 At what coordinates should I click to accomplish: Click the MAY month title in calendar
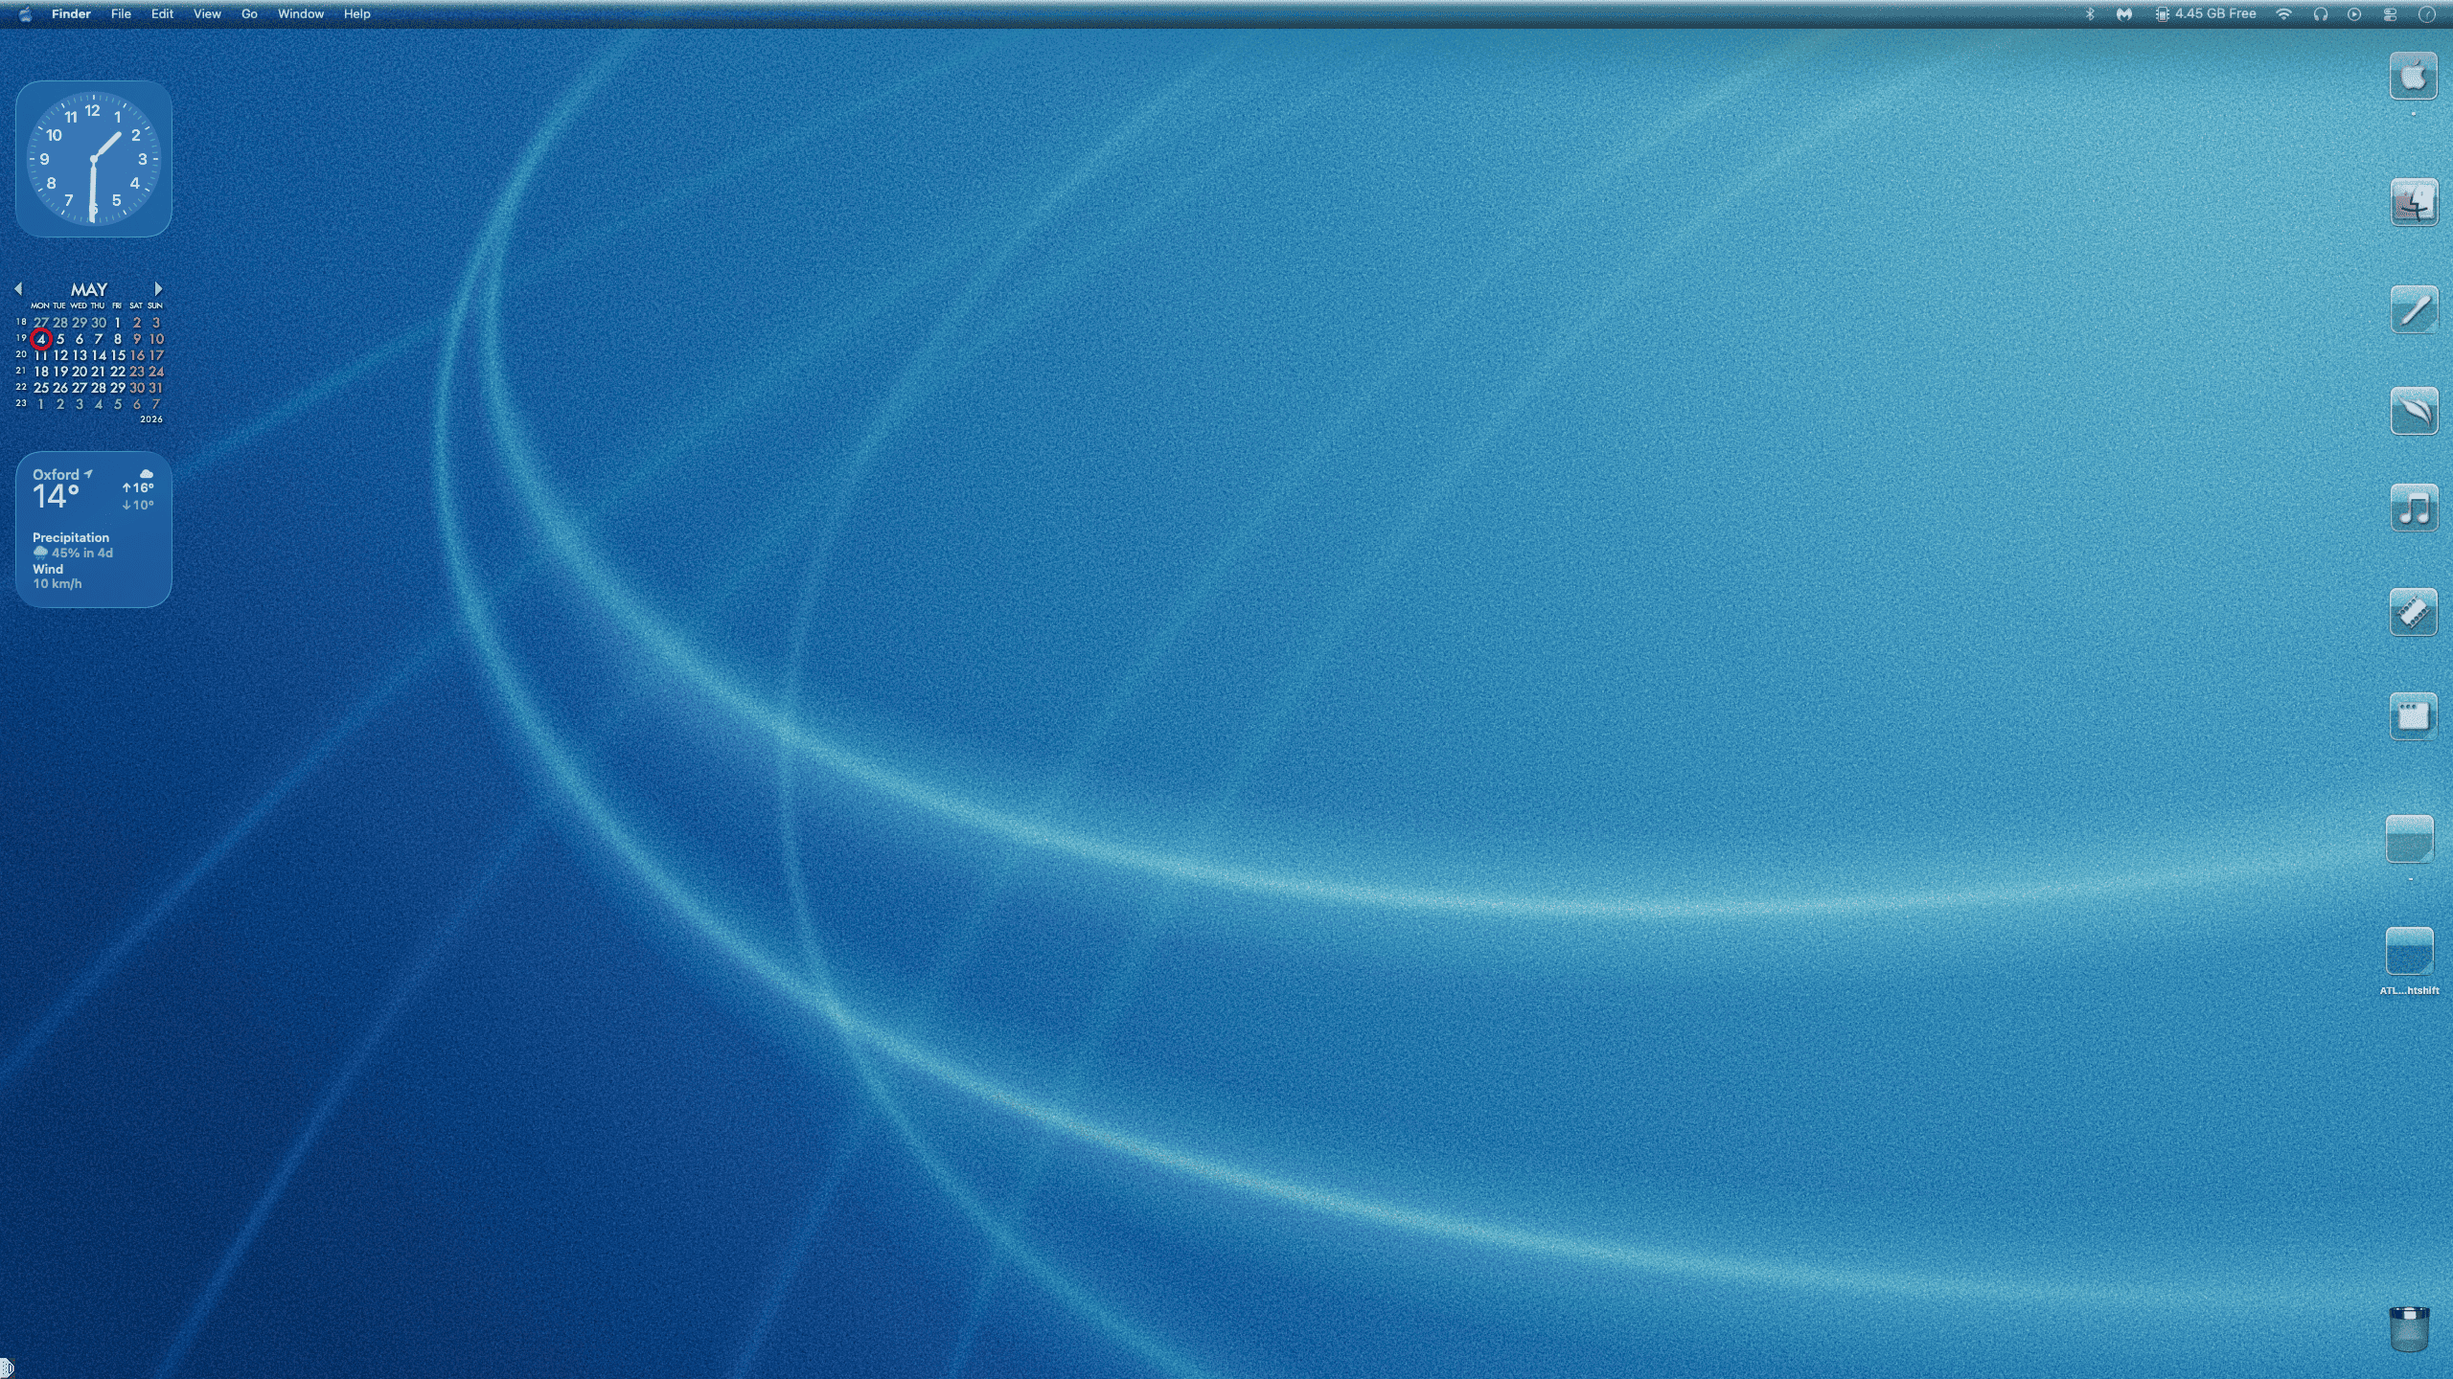click(x=89, y=289)
